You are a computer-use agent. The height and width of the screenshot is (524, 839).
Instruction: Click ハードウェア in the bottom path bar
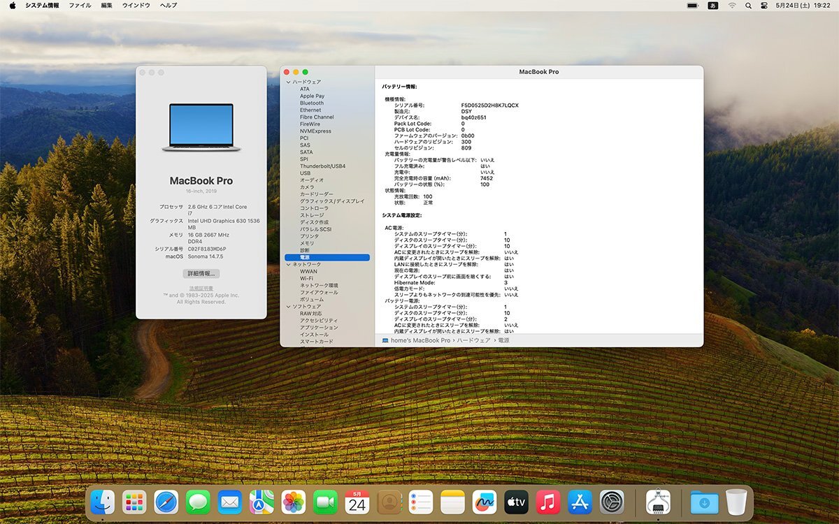(474, 340)
